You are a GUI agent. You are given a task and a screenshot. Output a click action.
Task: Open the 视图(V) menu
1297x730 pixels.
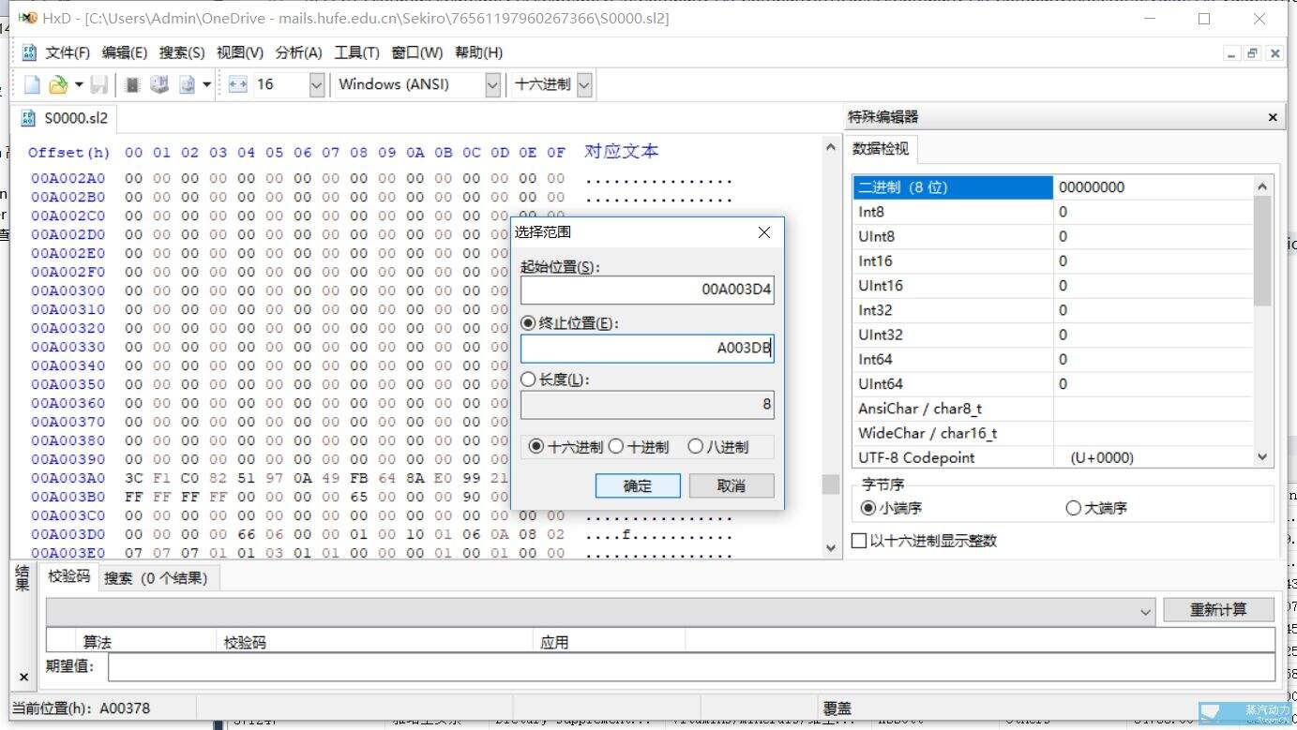point(240,52)
